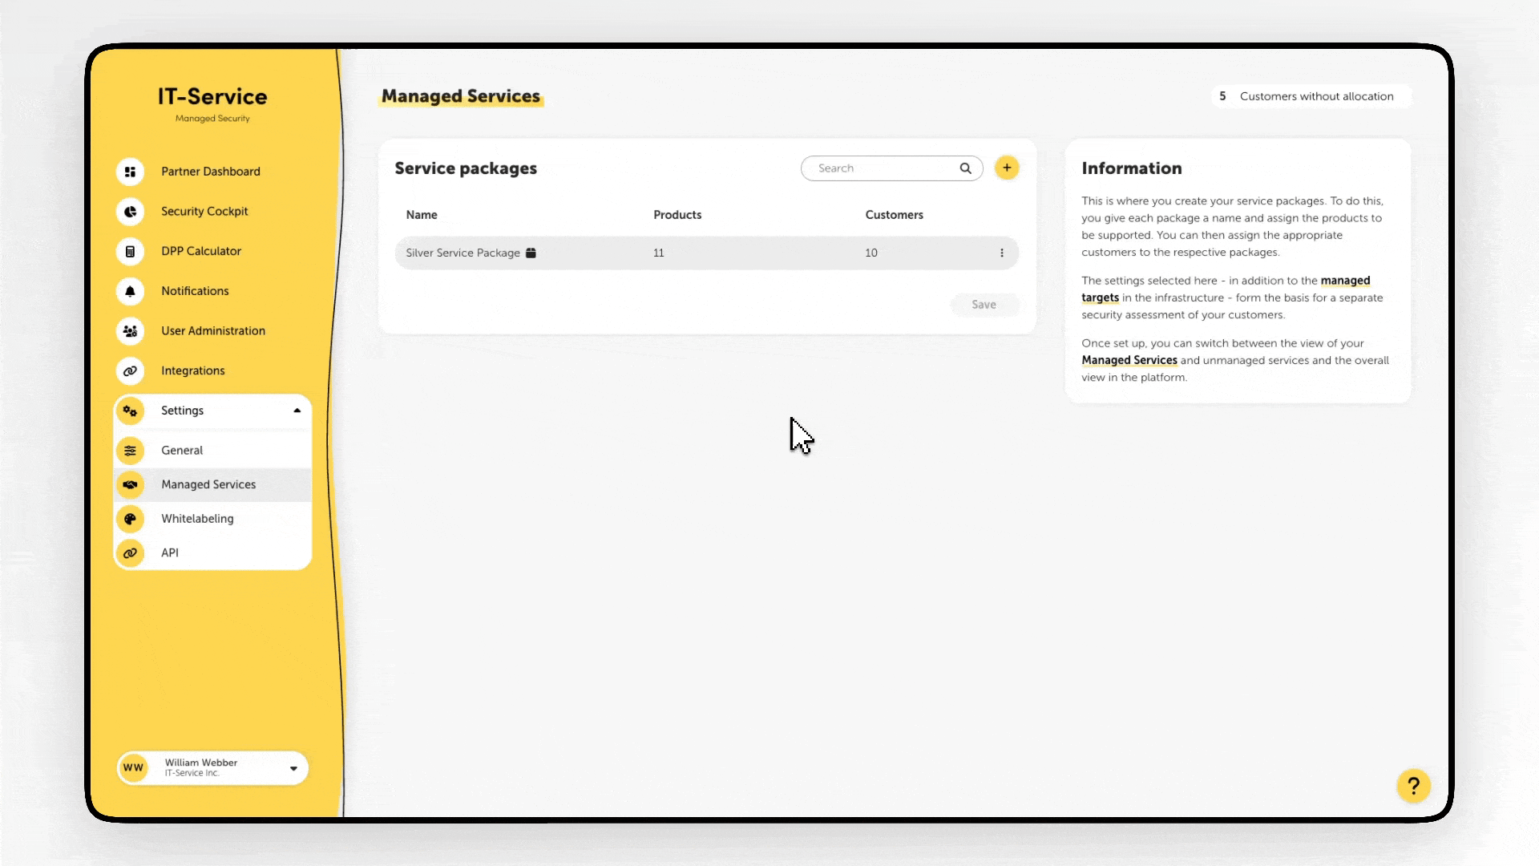Click the magnifier icon in search box
Image resolution: width=1539 pixels, height=866 pixels.
tap(965, 168)
